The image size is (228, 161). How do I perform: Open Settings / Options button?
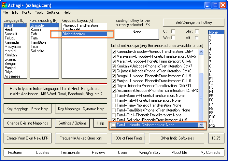pos(72,123)
